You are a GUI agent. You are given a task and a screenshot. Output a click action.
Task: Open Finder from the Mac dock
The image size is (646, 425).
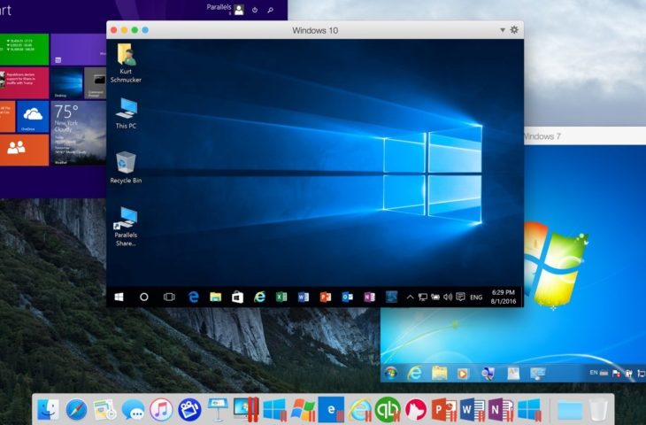coord(48,410)
